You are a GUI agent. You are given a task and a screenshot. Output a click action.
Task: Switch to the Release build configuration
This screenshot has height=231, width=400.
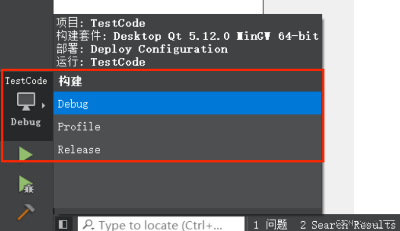[x=187, y=150]
